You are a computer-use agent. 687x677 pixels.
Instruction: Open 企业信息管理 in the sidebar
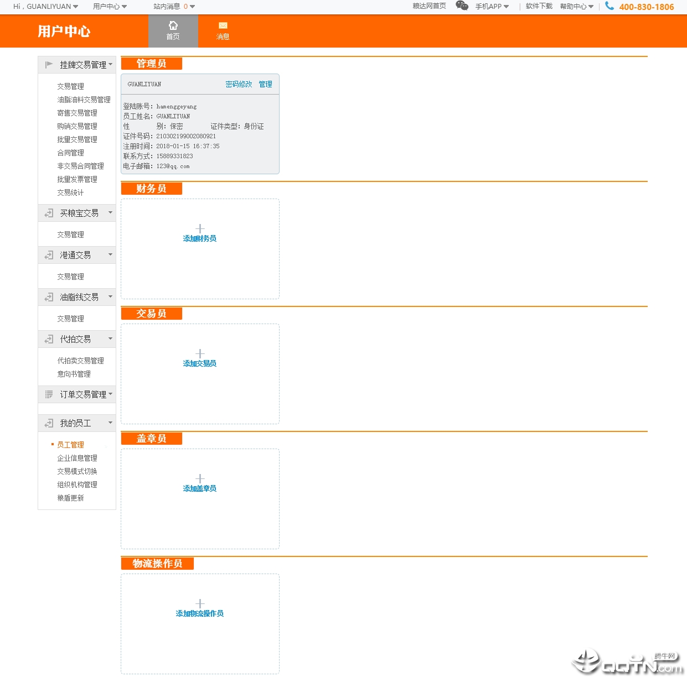click(x=77, y=458)
